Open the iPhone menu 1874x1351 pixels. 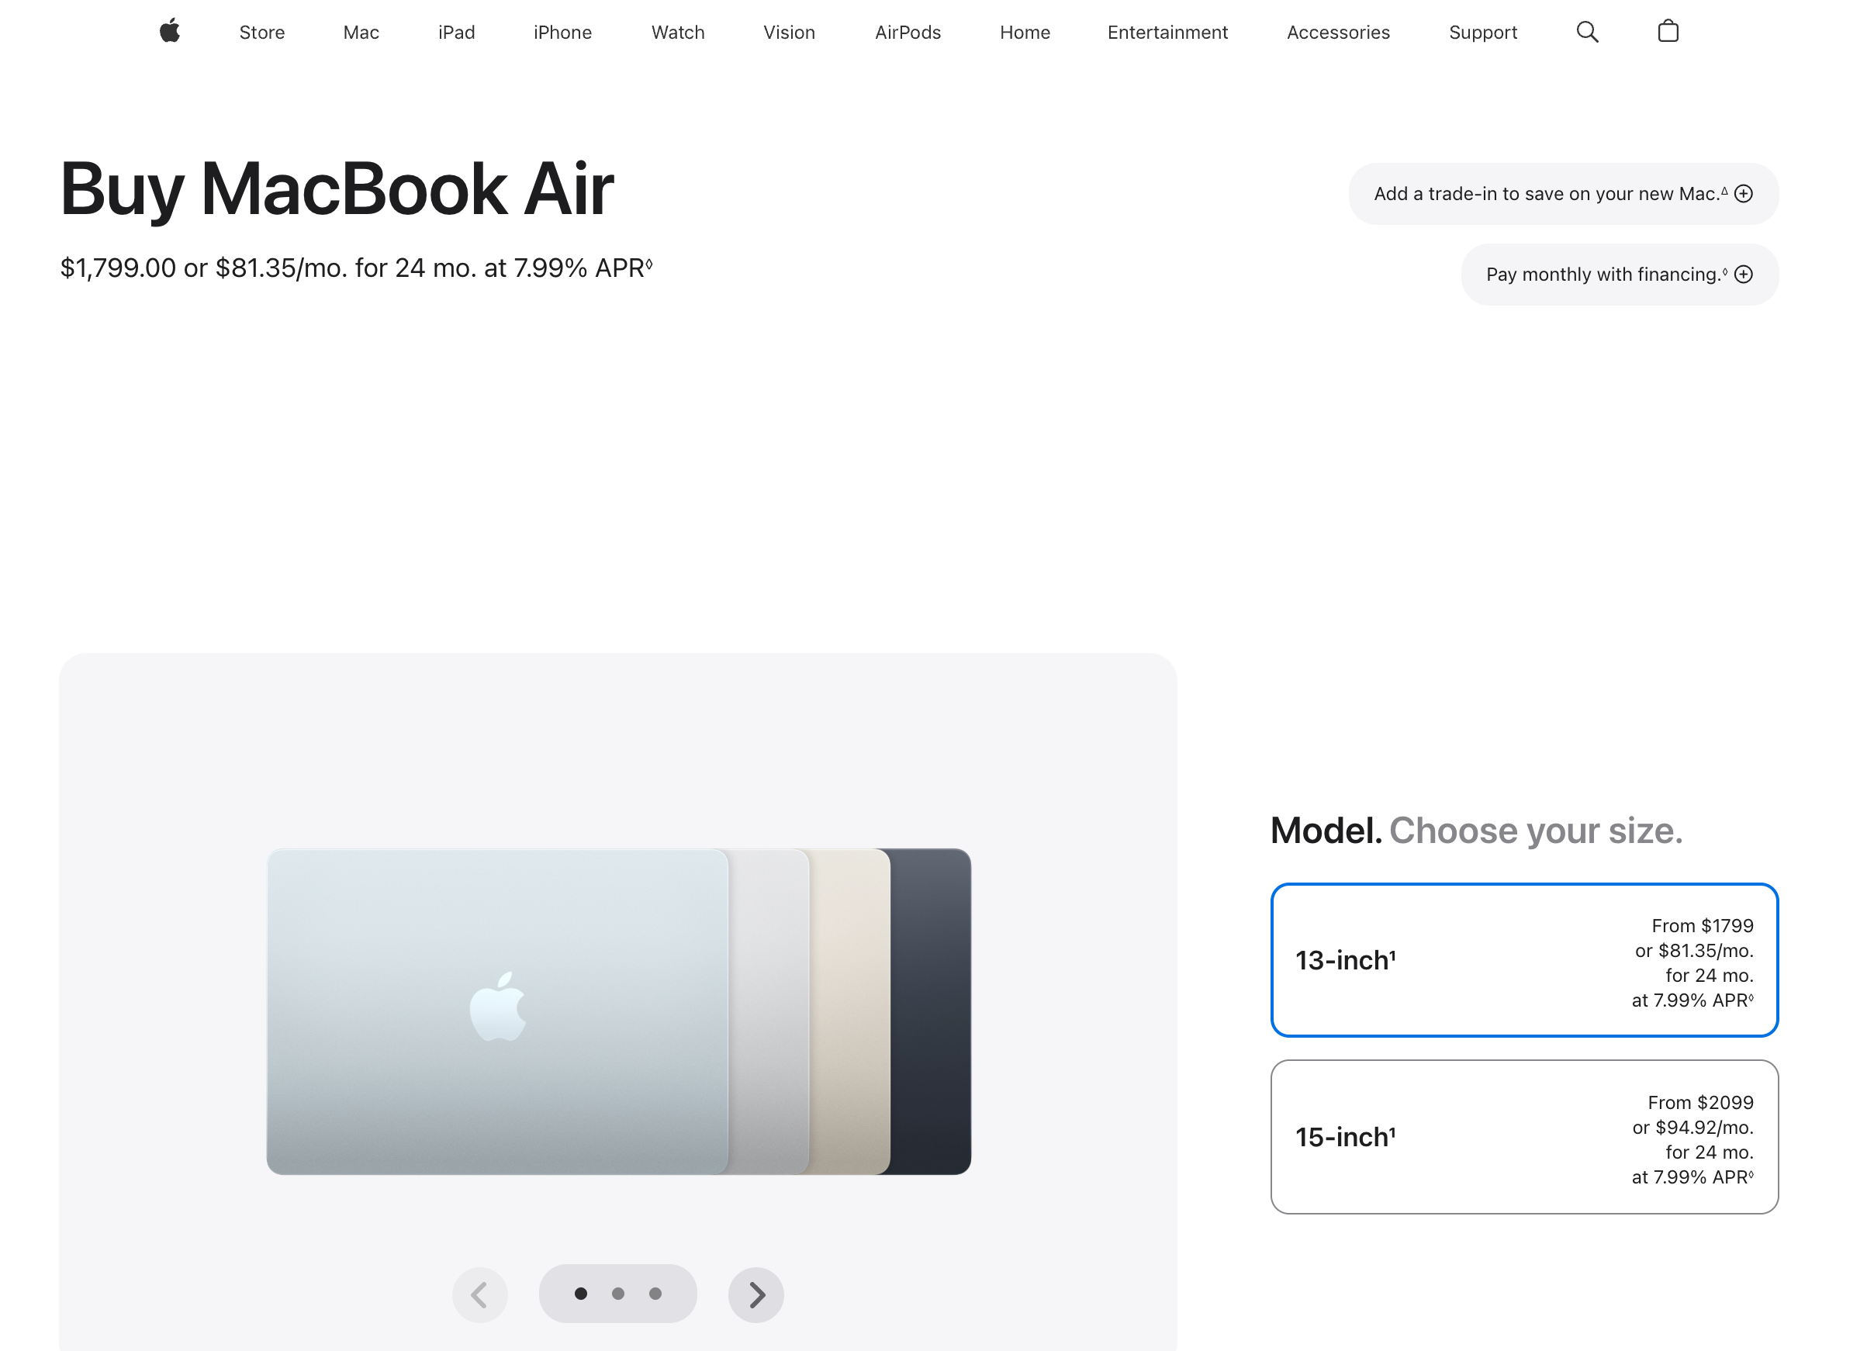point(562,33)
